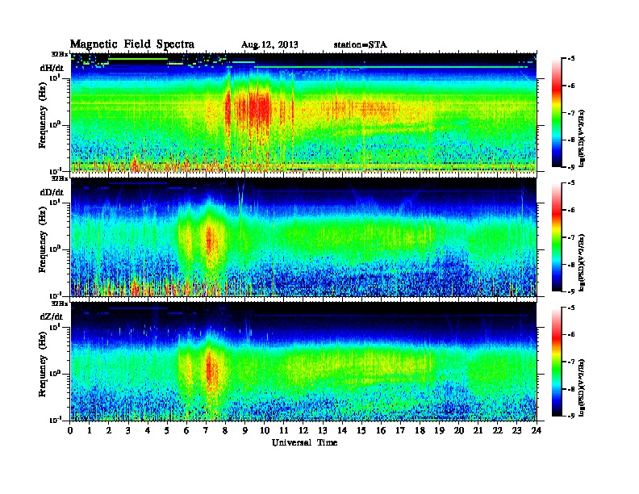The width and height of the screenshot is (639, 494).
Task: Select the dD/dt panel label
Action: tap(52, 192)
